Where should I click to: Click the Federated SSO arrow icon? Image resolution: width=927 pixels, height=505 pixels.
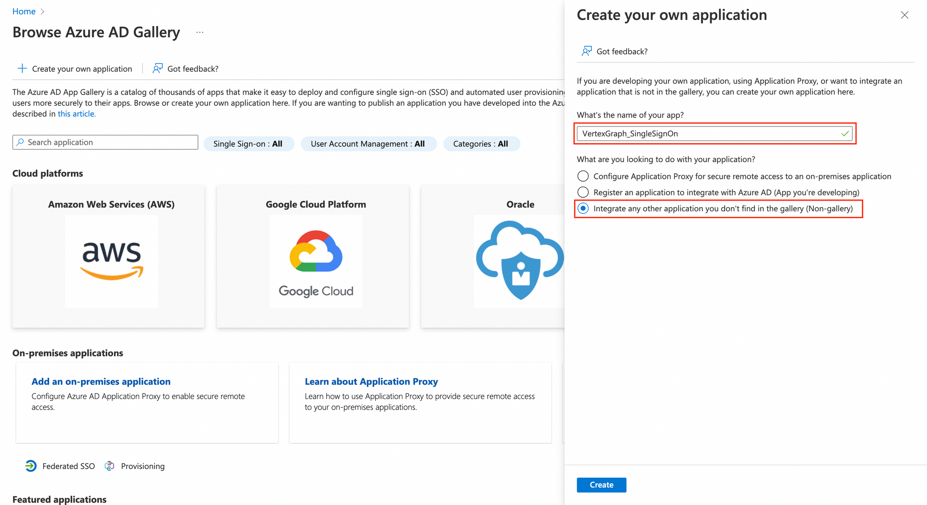pyautogui.click(x=31, y=466)
